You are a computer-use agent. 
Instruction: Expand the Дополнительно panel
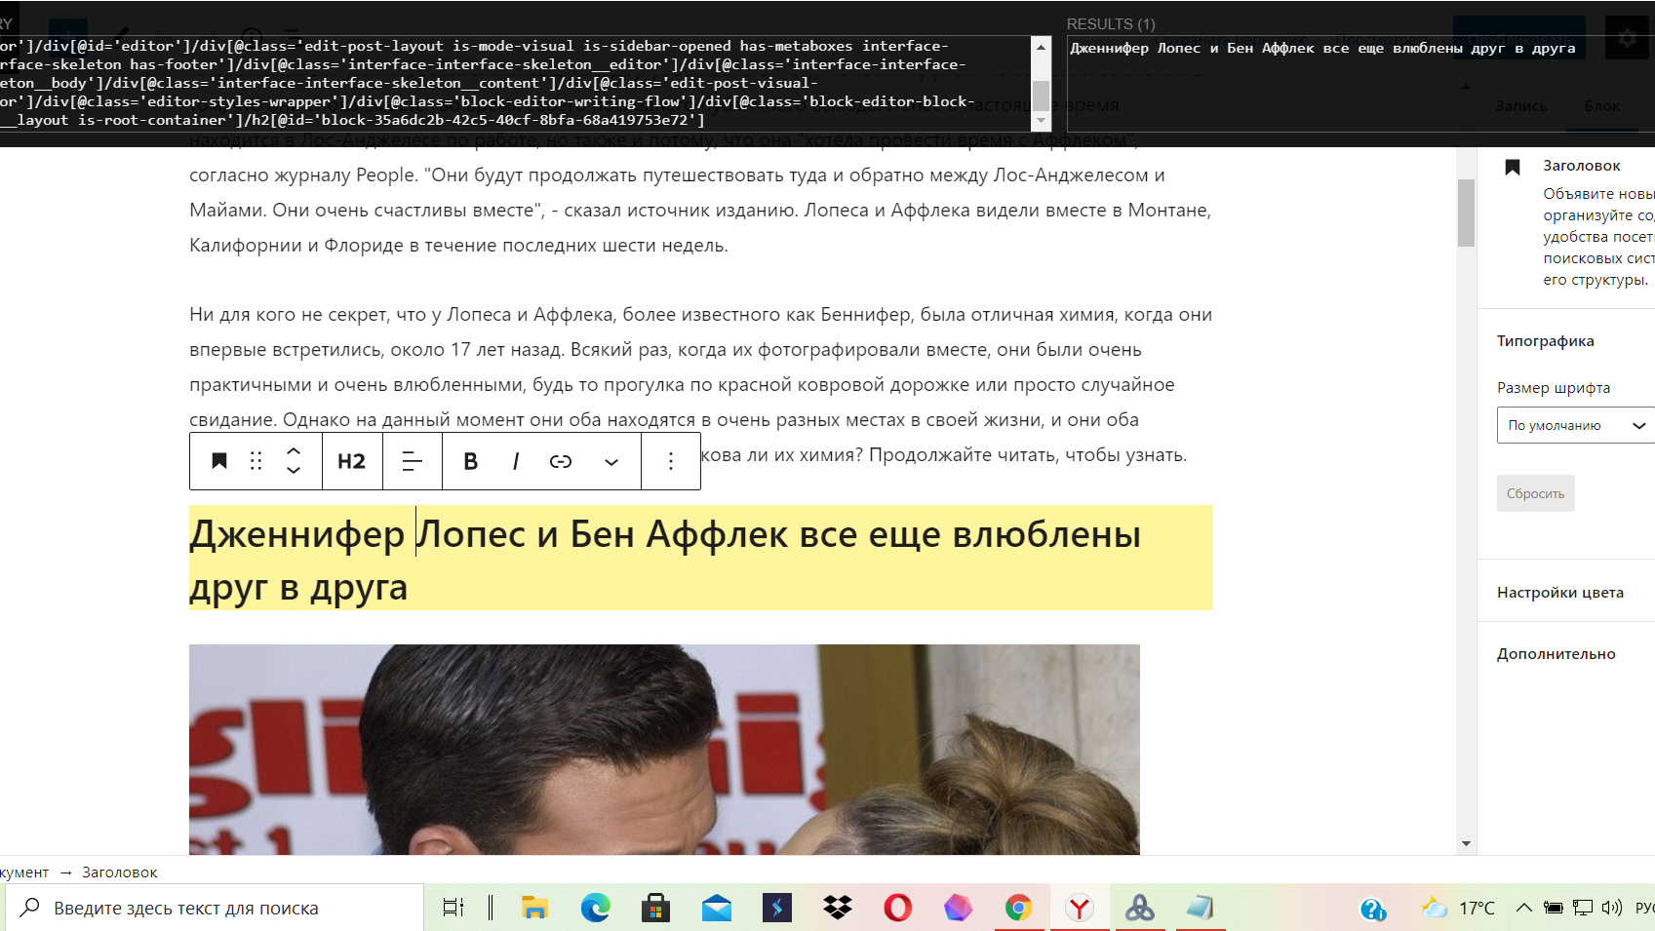(x=1556, y=654)
